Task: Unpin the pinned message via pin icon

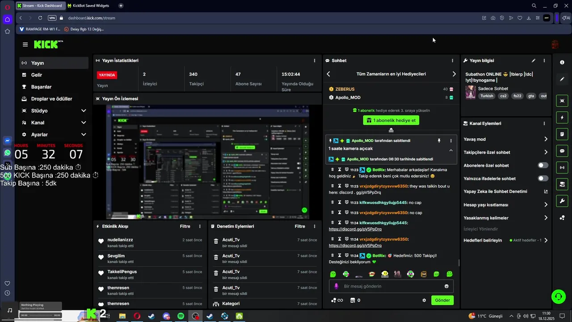Action: click(x=439, y=140)
